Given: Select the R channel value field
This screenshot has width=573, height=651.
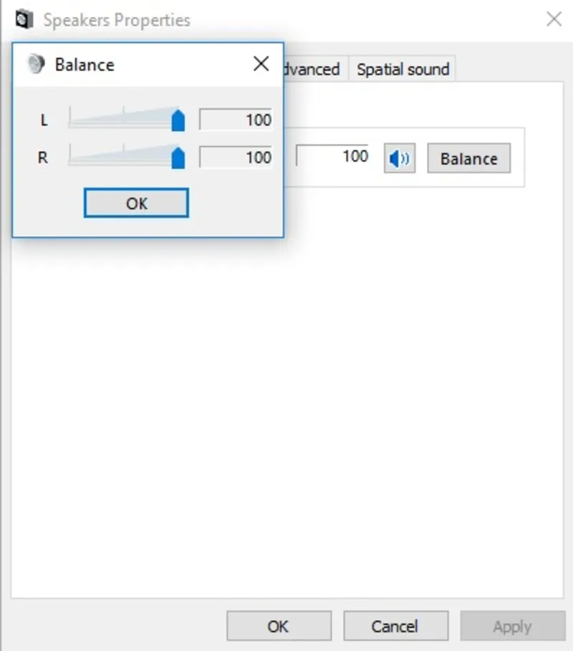Looking at the screenshot, I should 236,157.
